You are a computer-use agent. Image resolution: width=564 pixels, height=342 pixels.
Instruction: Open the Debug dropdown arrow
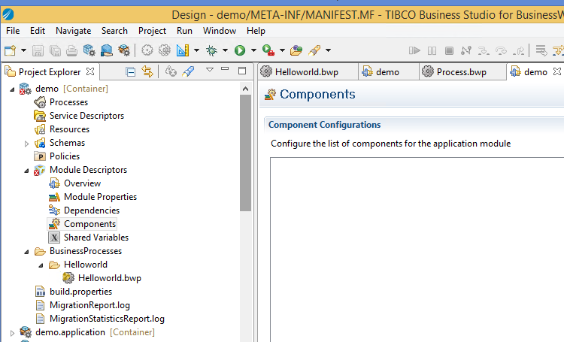pos(225,50)
